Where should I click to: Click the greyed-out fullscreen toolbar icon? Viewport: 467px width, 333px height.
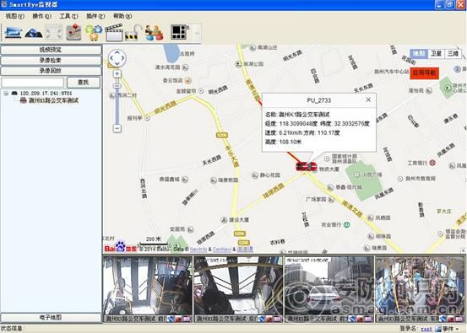click(54, 32)
